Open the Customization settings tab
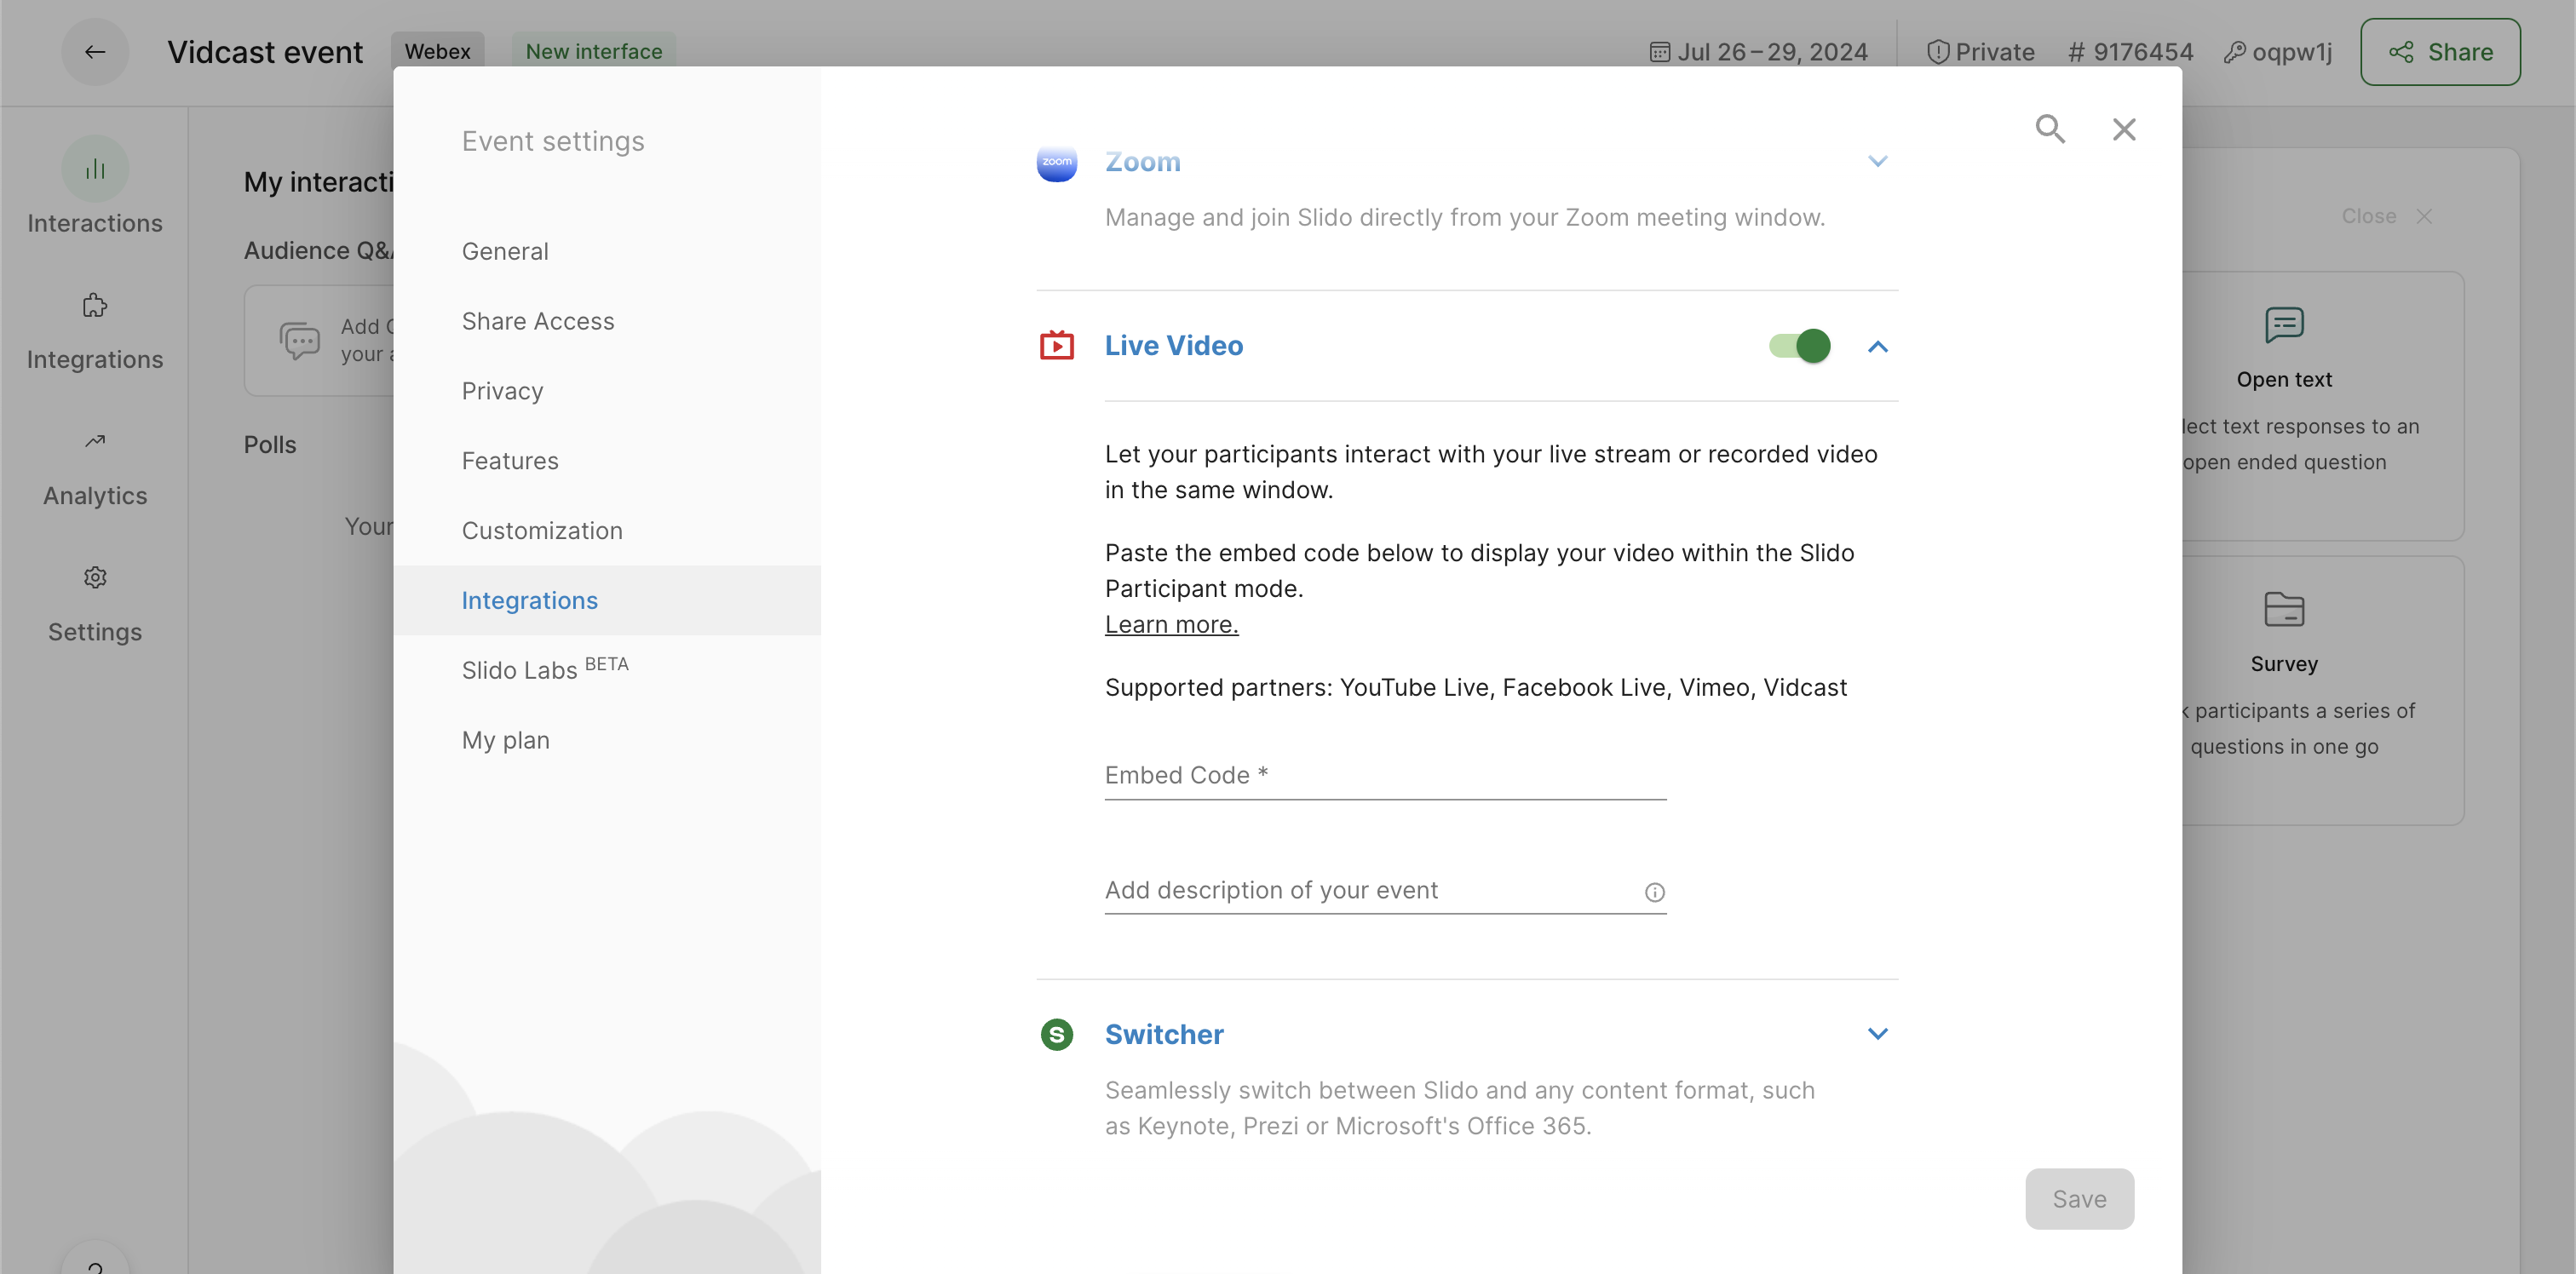2576x1274 pixels. (607, 531)
